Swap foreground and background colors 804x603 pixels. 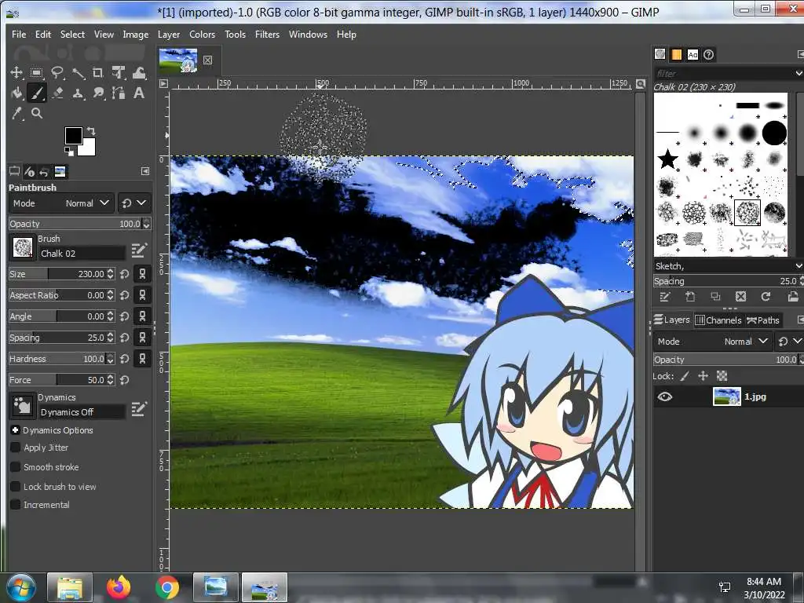coord(91,131)
